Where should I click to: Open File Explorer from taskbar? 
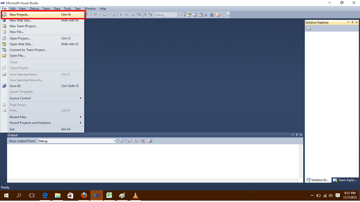pos(58,195)
